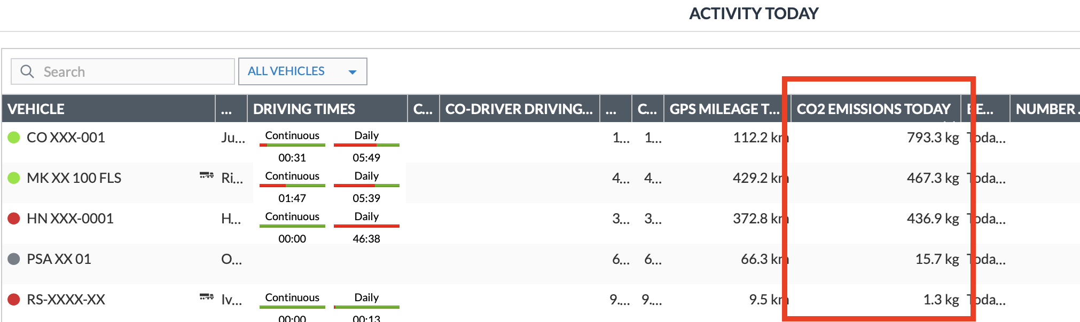The height and width of the screenshot is (322, 1080).
Task: Click the 429.2 km mileage value
Action: (x=761, y=178)
